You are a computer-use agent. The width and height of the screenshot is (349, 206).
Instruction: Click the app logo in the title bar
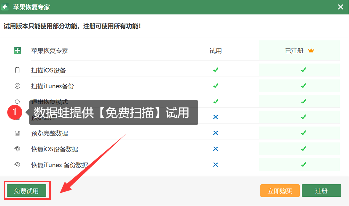coord(5,7)
